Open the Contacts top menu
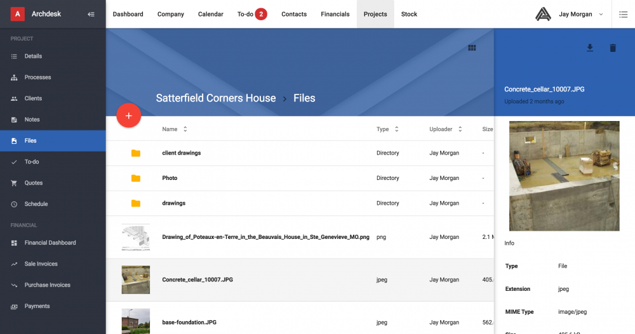This screenshot has height=334, width=635. (x=294, y=14)
